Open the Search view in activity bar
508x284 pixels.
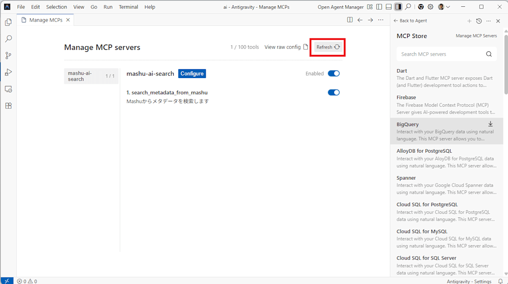click(x=8, y=39)
